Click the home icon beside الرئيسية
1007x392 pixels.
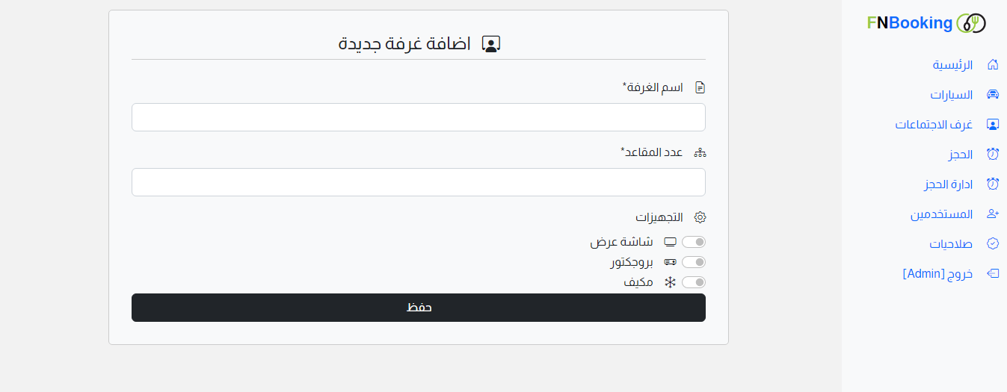pyautogui.click(x=993, y=65)
